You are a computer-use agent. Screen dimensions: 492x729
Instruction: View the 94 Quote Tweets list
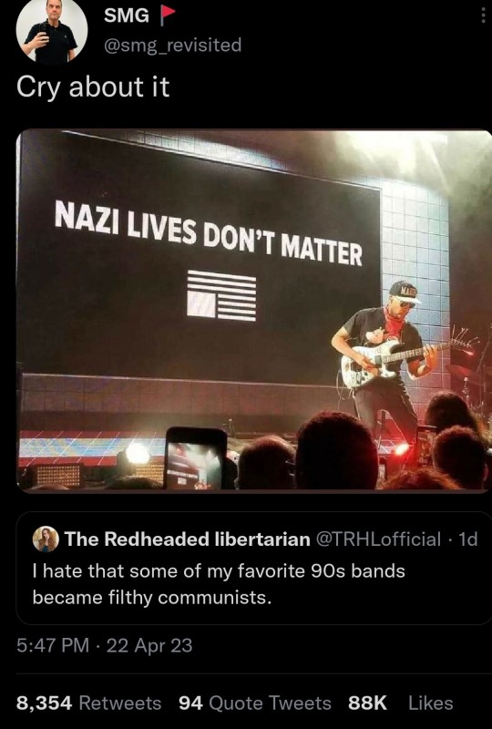pyautogui.click(x=255, y=703)
